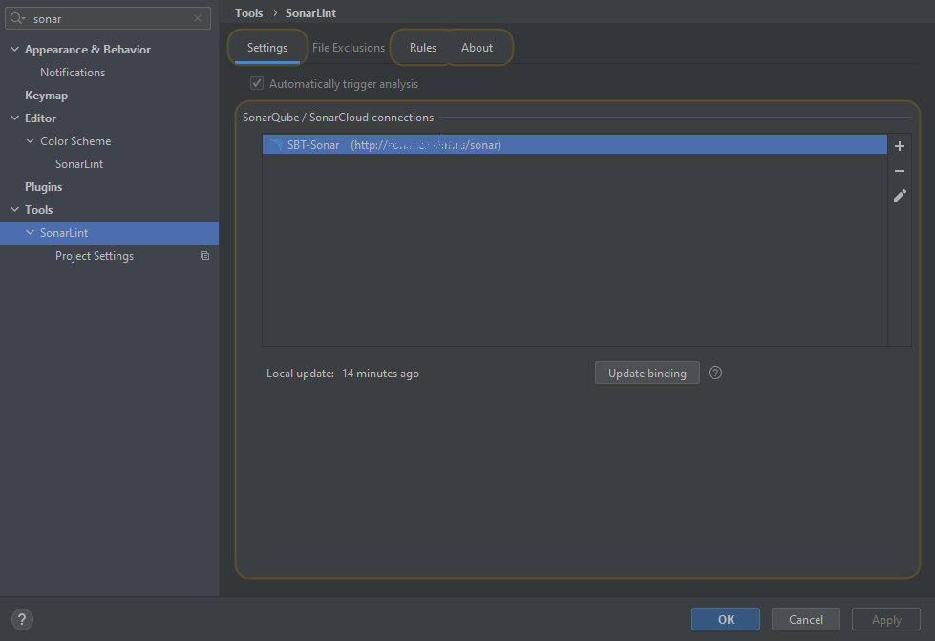Select the SBT-Sonar connection entry

[x=573, y=145]
